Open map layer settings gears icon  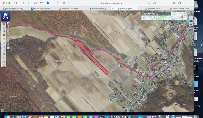pos(191,13)
